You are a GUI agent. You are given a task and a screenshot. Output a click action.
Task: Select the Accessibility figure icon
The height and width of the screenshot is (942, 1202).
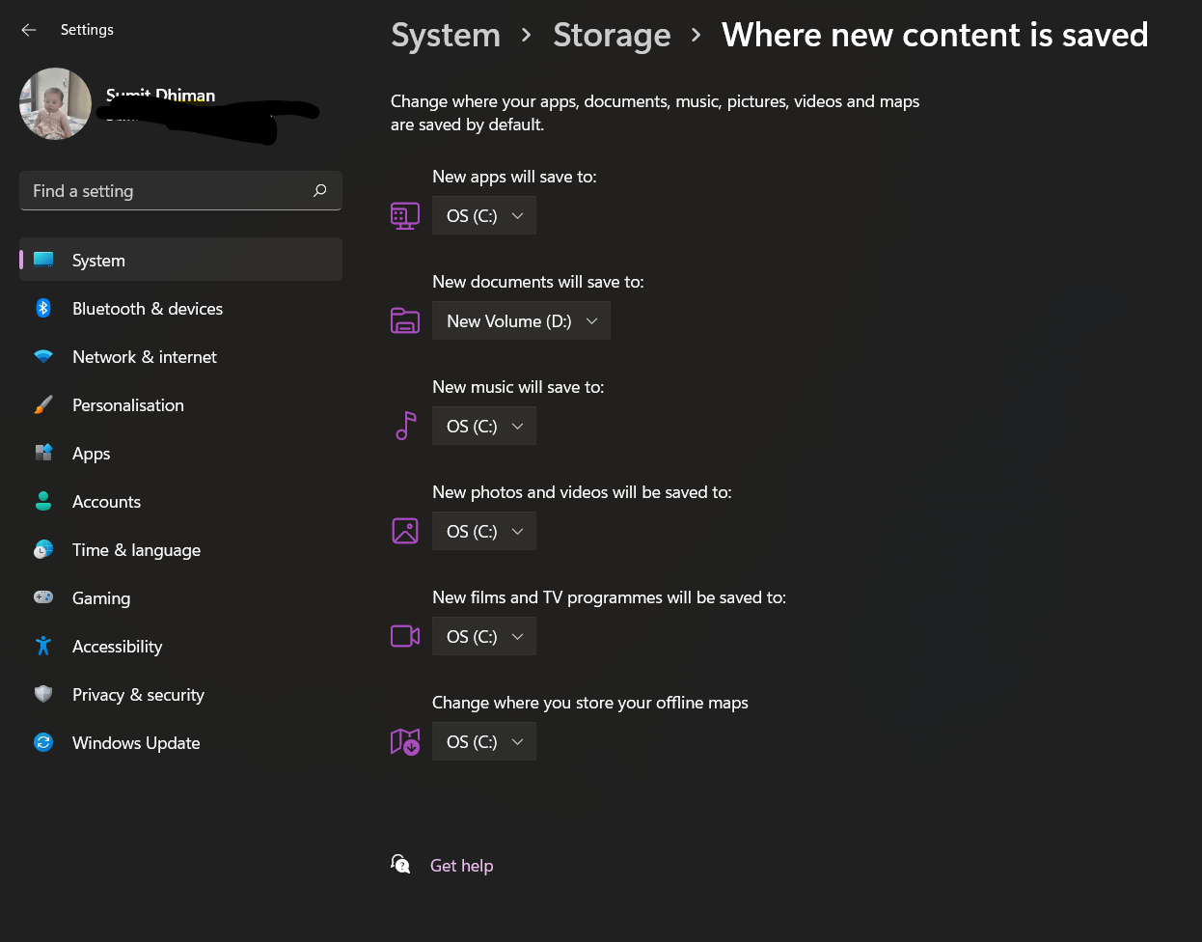tap(43, 646)
